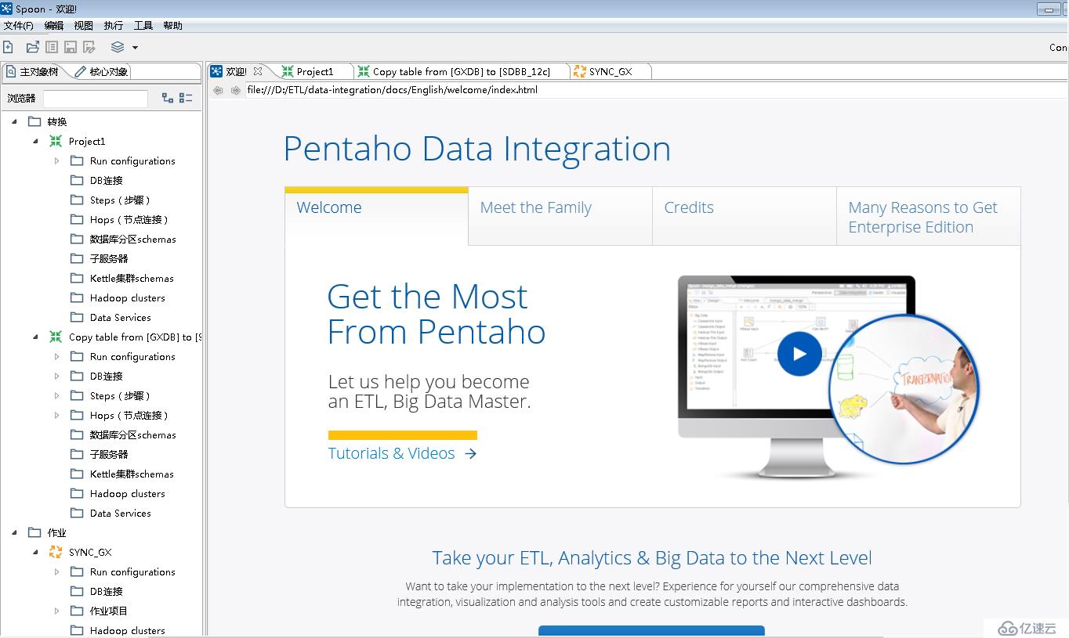Collapse the Copy table from [GXDB] node
The height and width of the screenshot is (638, 1069).
point(35,337)
